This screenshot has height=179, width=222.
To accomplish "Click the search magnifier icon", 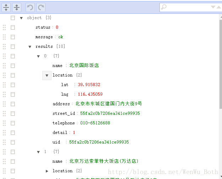I will pos(164,7).
